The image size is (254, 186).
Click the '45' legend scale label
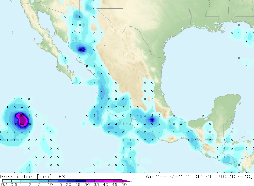coord(115,184)
